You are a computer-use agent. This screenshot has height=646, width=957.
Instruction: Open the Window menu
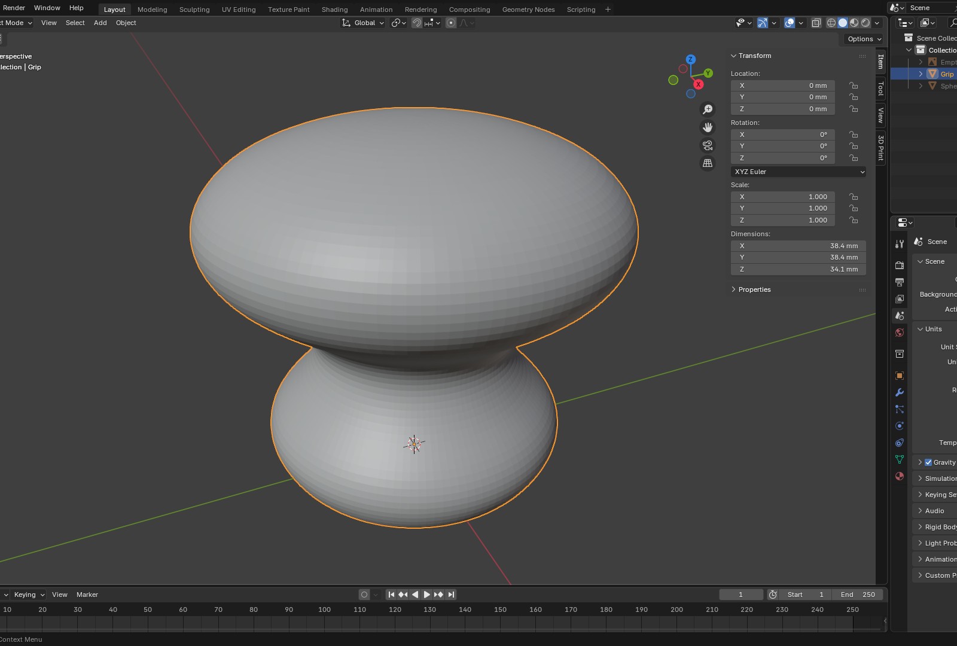[x=47, y=8]
